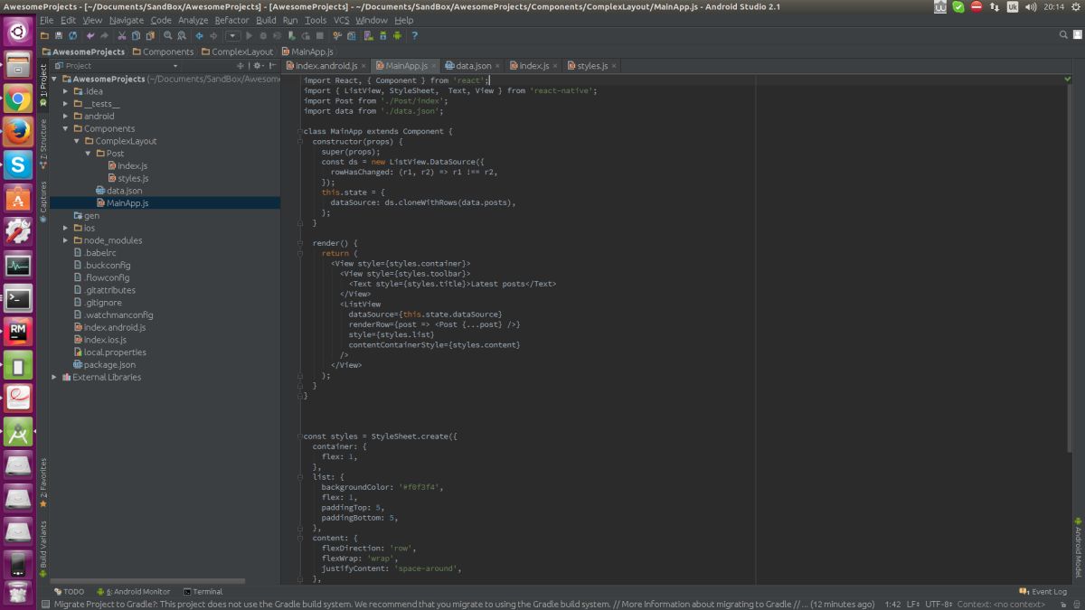The height and width of the screenshot is (610, 1085).
Task: Undo the last action via toolbar
Action: pos(90,36)
